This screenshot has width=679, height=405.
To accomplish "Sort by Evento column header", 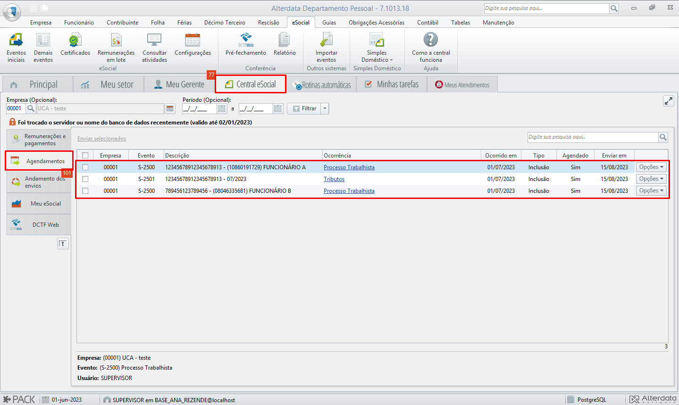I will 146,155.
